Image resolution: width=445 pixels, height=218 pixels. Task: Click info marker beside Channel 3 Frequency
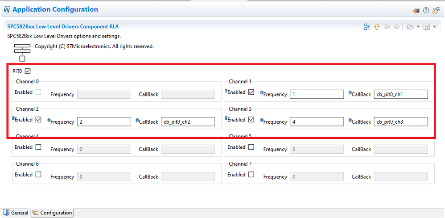262,120
